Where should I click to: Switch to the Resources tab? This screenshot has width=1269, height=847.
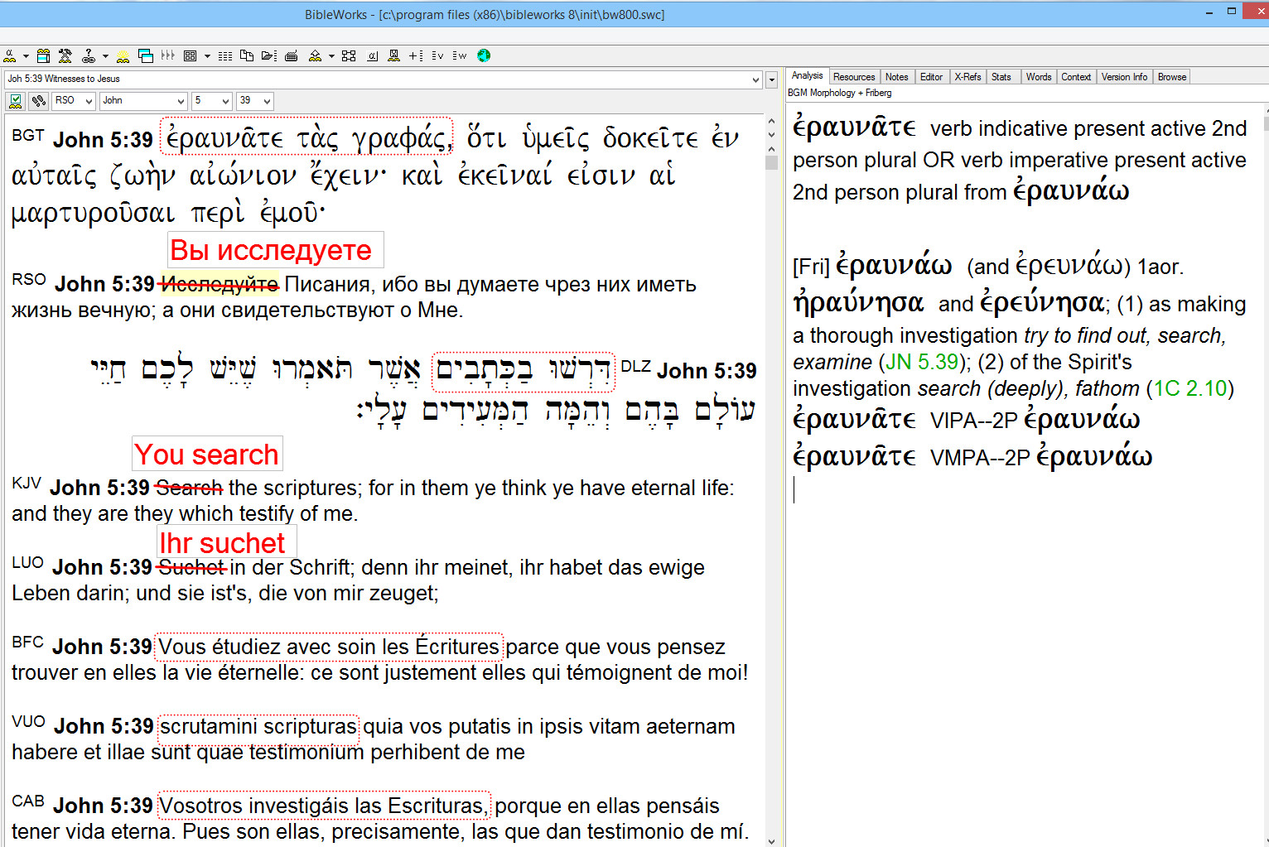854,77
